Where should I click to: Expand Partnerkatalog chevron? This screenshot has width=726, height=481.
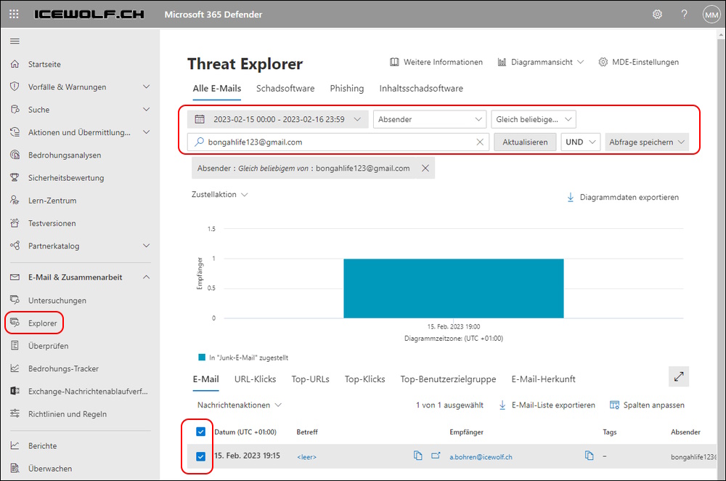point(147,246)
